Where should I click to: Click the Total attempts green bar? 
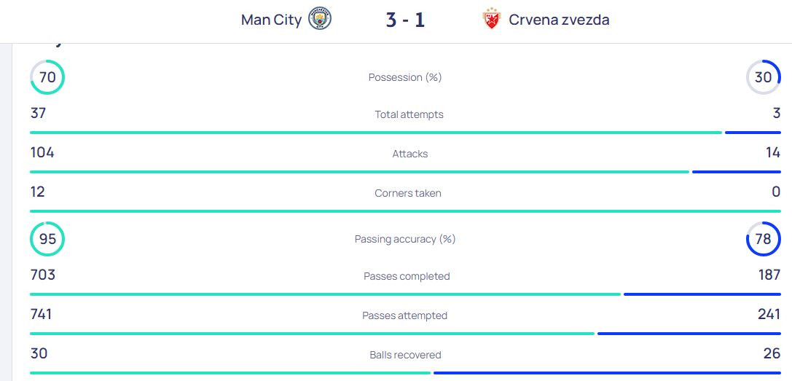pyautogui.click(x=376, y=133)
